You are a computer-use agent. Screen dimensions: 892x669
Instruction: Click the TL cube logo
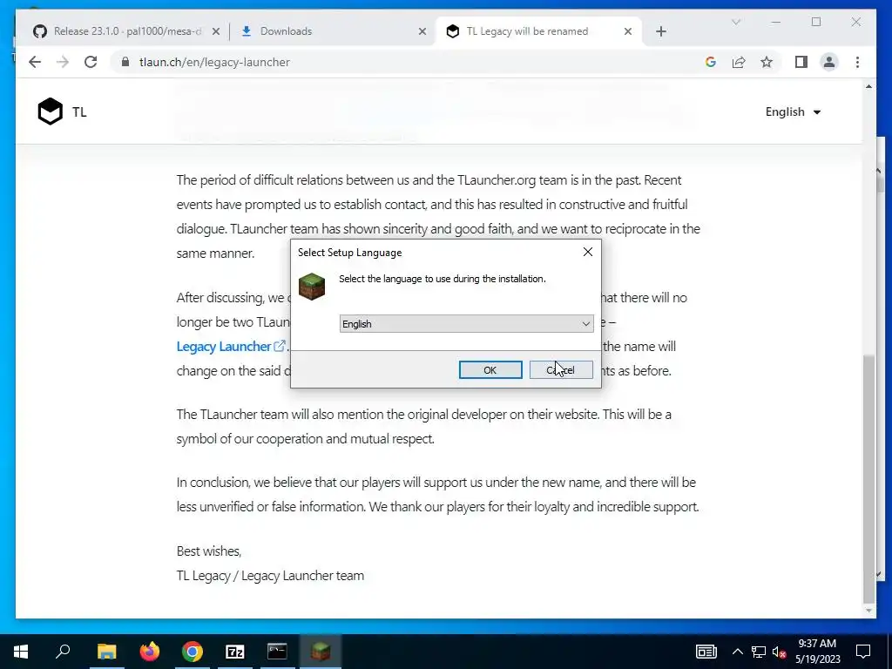(x=50, y=111)
